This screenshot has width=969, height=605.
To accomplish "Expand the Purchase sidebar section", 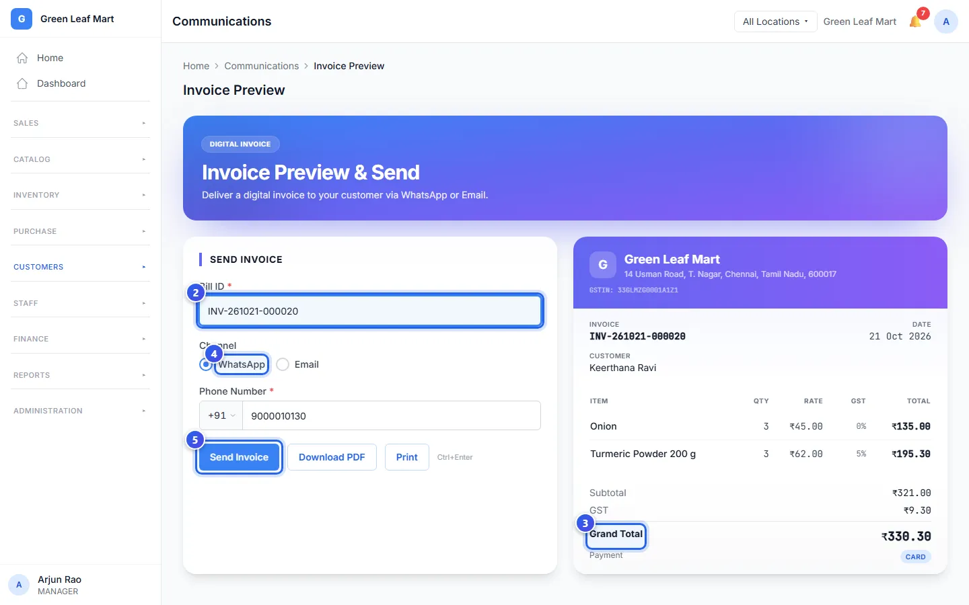I will (x=81, y=231).
